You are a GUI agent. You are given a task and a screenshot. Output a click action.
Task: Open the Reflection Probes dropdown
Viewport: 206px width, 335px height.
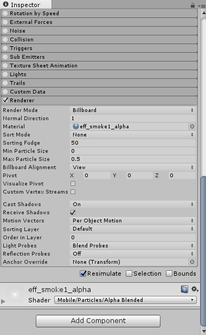(x=132, y=253)
